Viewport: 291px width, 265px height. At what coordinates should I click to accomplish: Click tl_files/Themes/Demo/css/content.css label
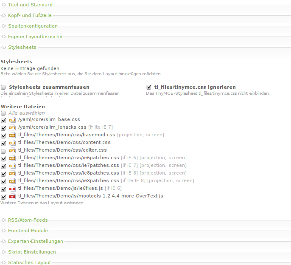coord(64,142)
